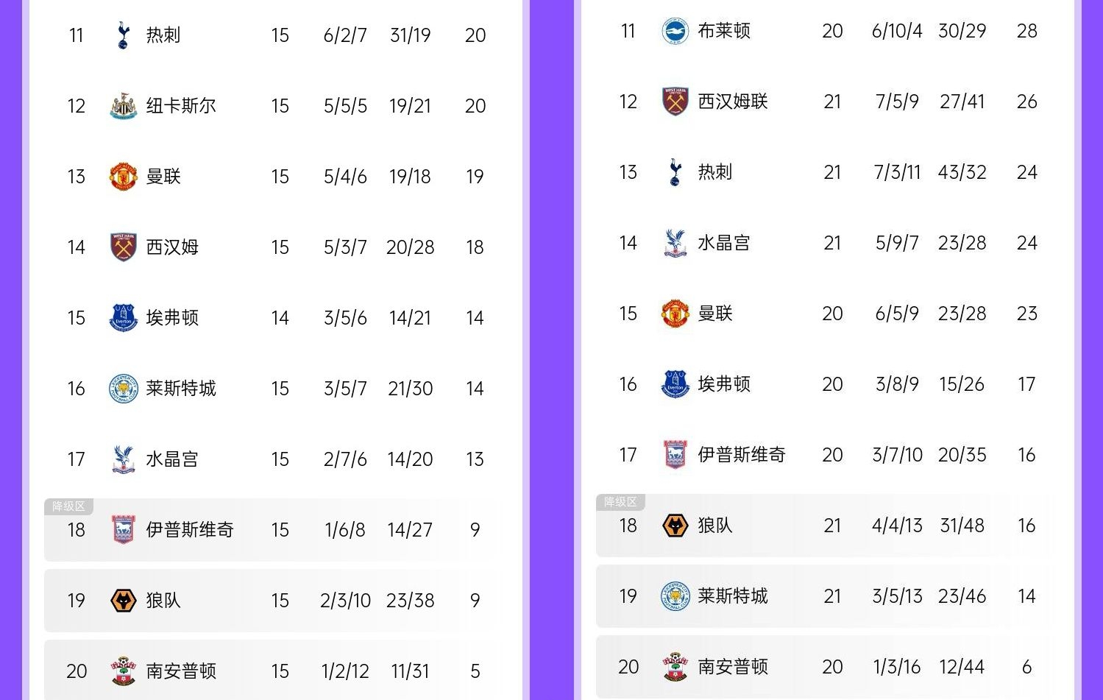Click the Tottenham crest in the rank 13 row
This screenshot has width=1103, height=700.
pyautogui.click(x=675, y=172)
